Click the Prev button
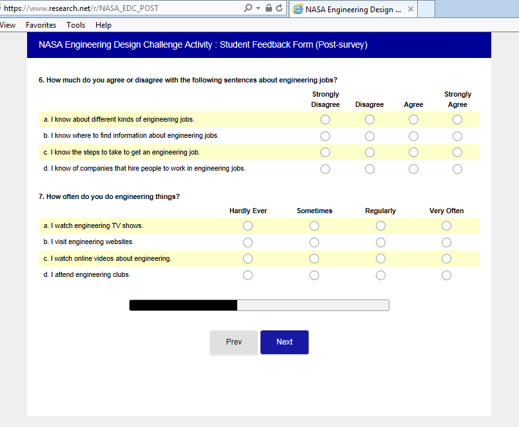This screenshot has height=427, width=519. click(233, 342)
